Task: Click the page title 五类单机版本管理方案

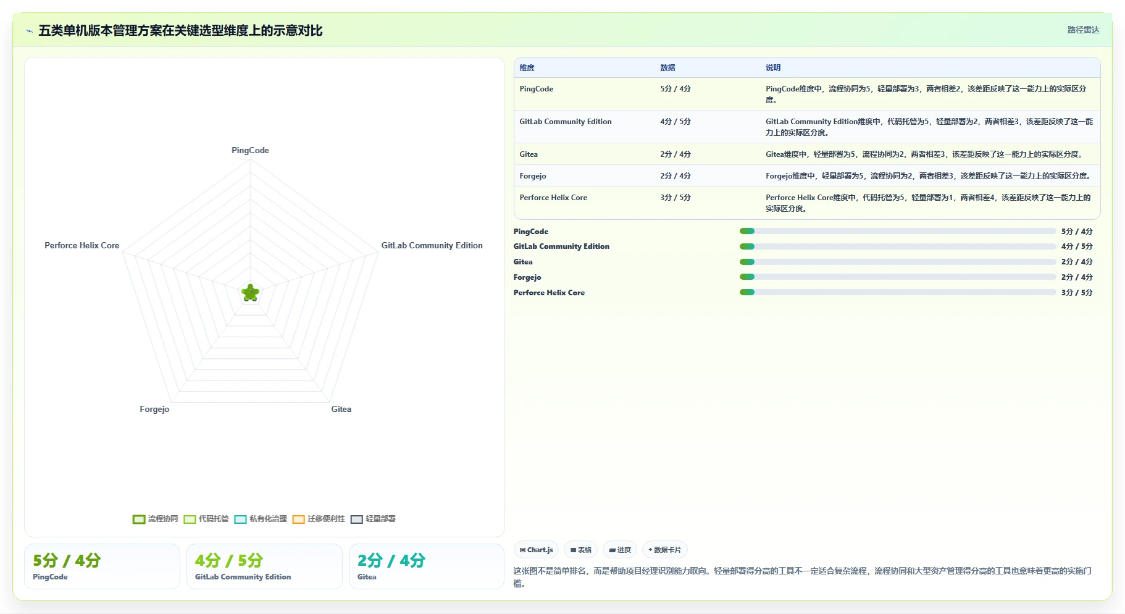Action: point(180,31)
